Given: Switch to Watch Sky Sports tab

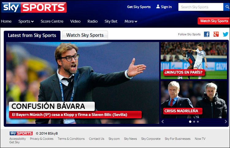Looking at the screenshot, I should click(x=85, y=35).
